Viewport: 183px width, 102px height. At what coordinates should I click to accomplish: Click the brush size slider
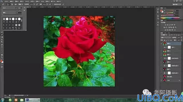click(x=12, y=10)
